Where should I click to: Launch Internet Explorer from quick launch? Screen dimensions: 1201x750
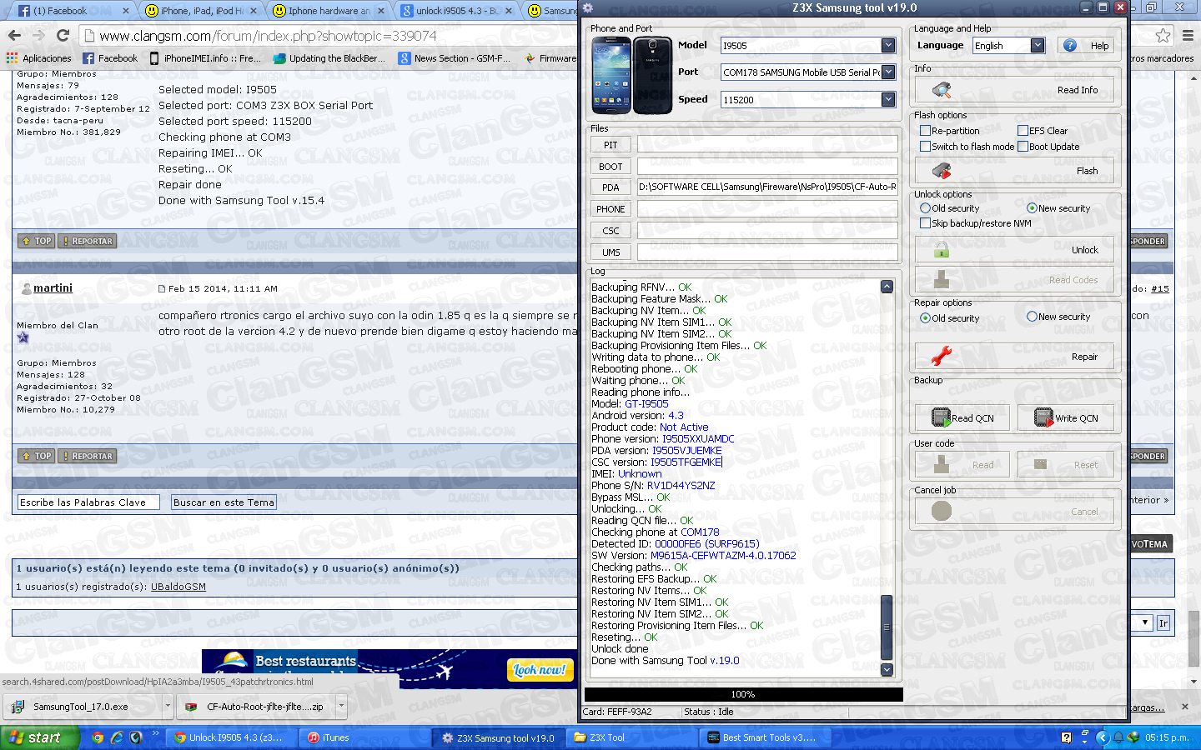click(117, 737)
